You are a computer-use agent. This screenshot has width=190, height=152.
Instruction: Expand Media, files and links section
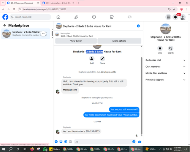pyautogui.click(x=165, y=73)
